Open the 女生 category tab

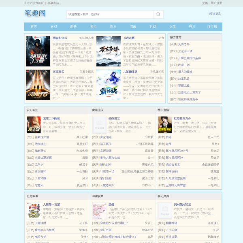click(x=173, y=27)
